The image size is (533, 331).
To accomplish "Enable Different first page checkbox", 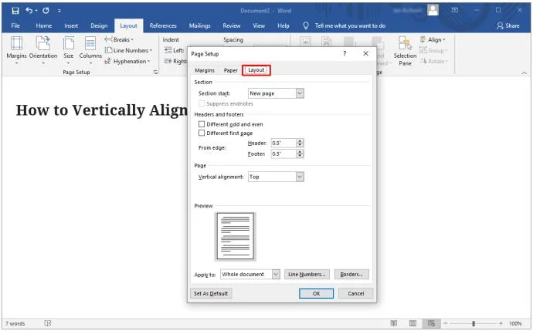I will click(x=202, y=133).
